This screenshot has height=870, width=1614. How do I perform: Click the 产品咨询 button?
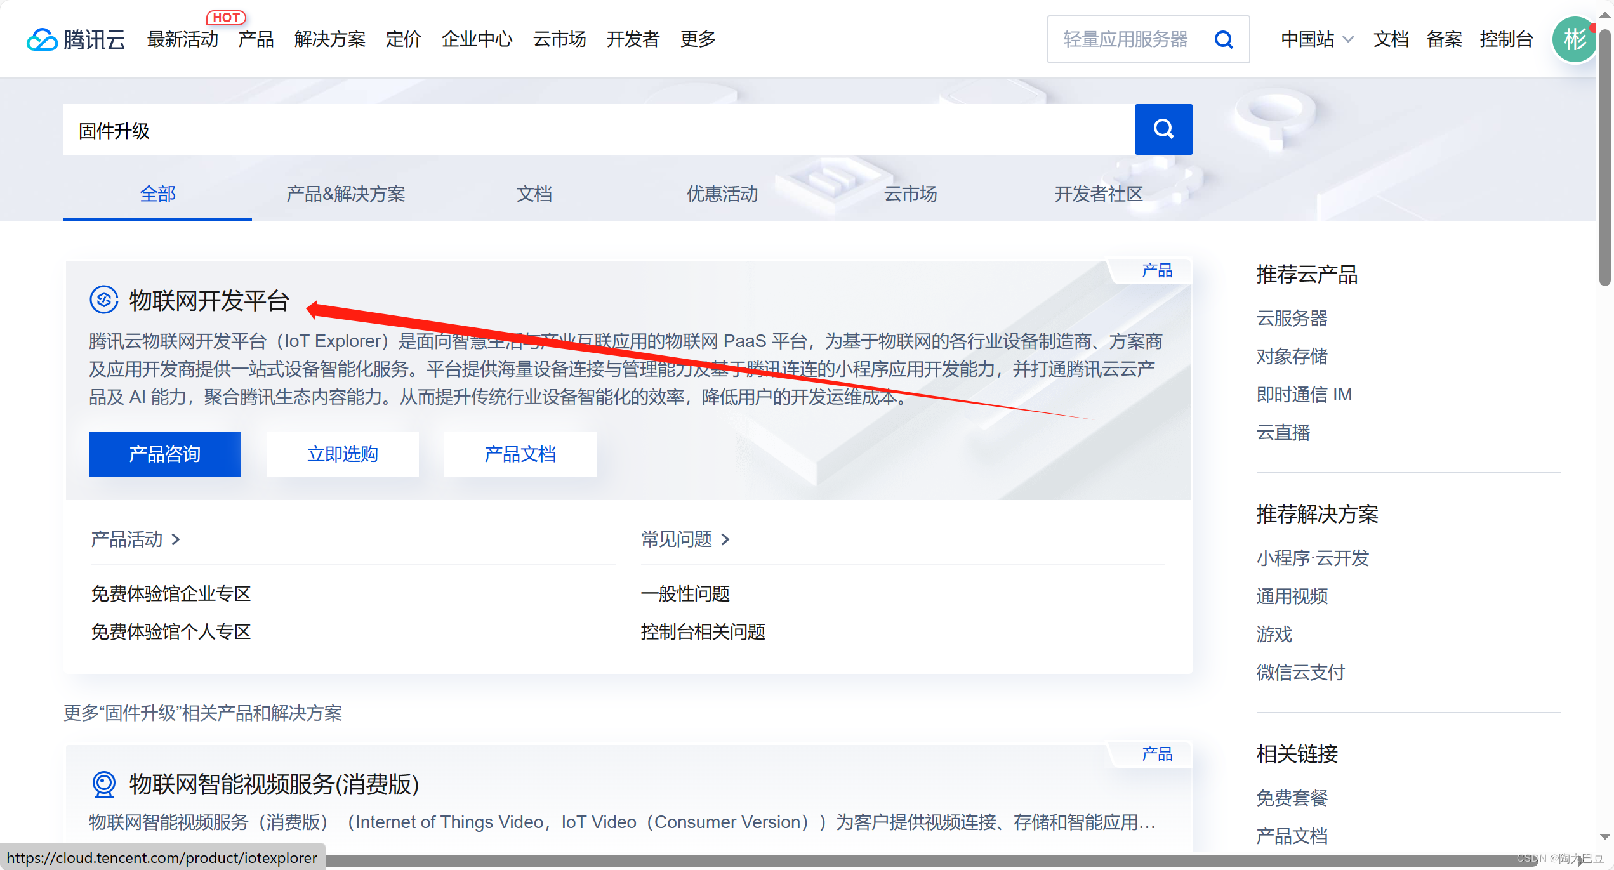[x=164, y=454]
